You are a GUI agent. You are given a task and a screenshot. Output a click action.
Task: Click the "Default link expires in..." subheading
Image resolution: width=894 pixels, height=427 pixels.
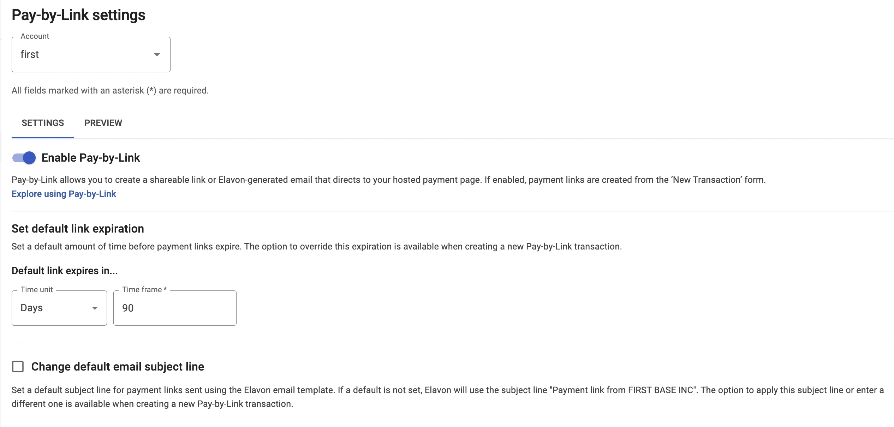pyautogui.click(x=65, y=271)
